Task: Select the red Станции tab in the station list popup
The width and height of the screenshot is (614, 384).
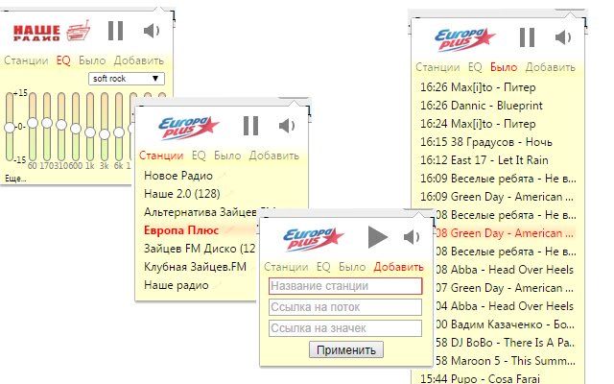Action: click(161, 156)
